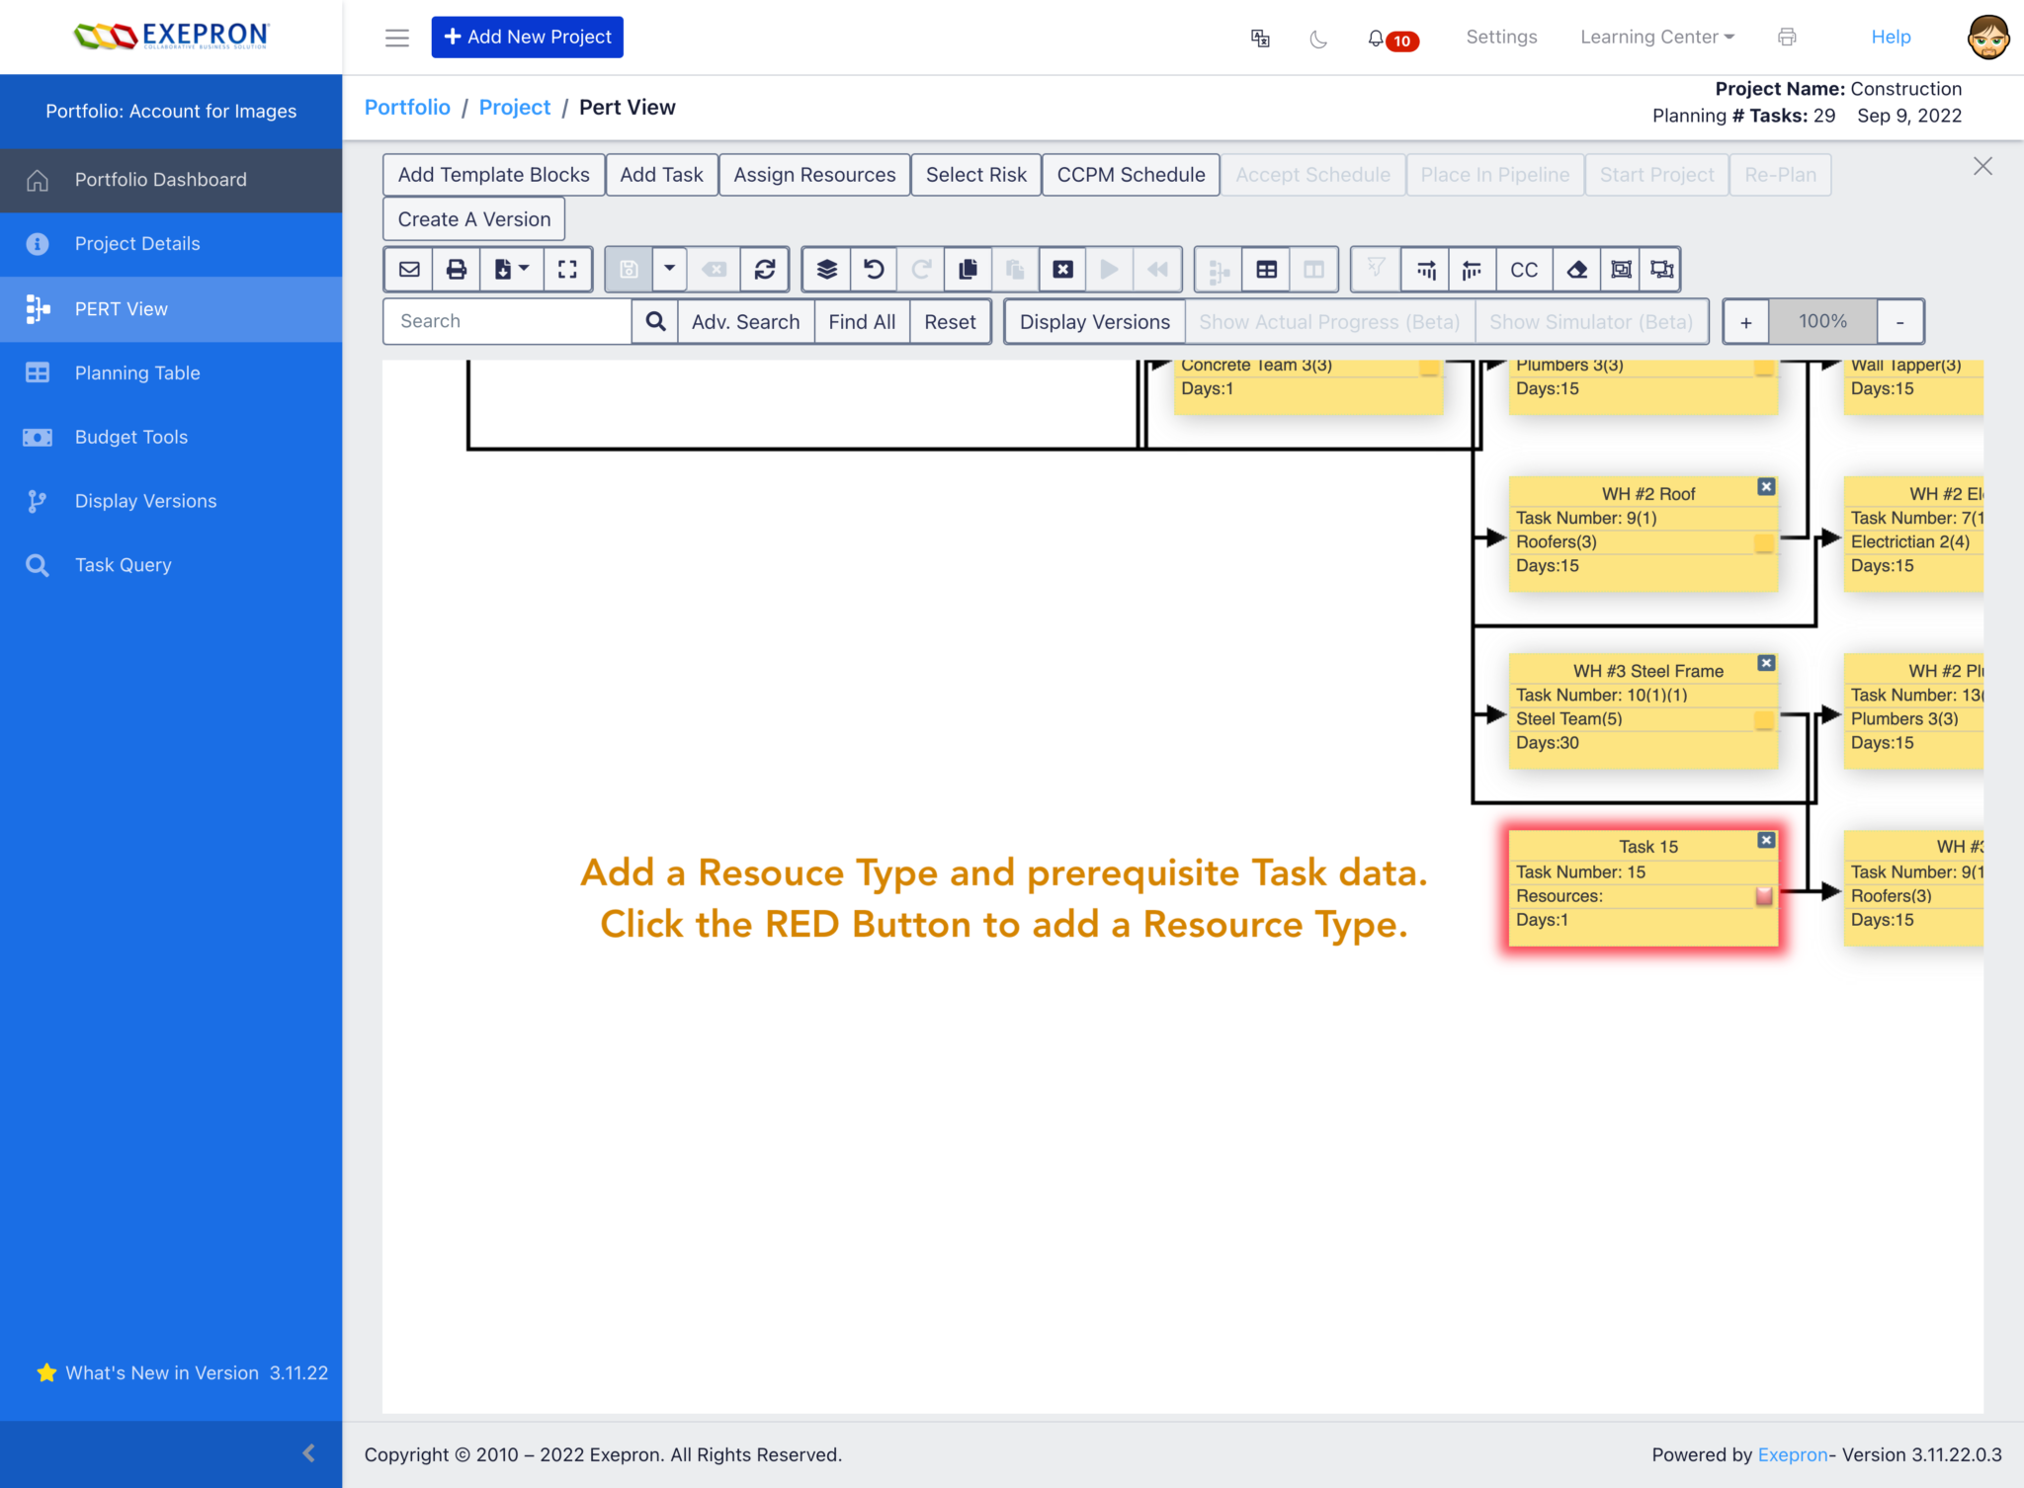Click the envelope email icon in the toolbar

click(409, 269)
